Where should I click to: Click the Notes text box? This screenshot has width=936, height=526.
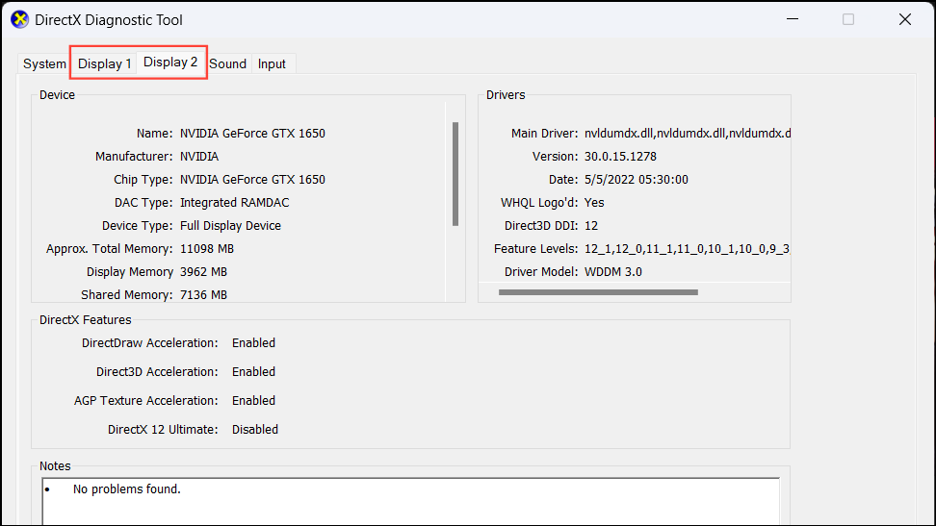pyautogui.click(x=410, y=501)
